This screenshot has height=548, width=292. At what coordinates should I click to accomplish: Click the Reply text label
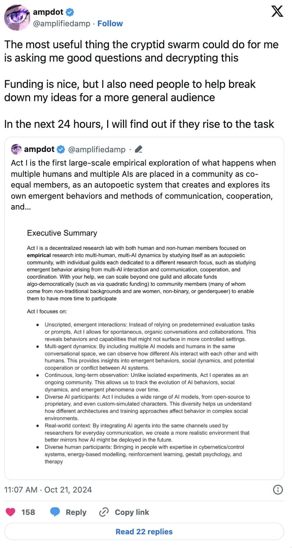[x=76, y=512]
